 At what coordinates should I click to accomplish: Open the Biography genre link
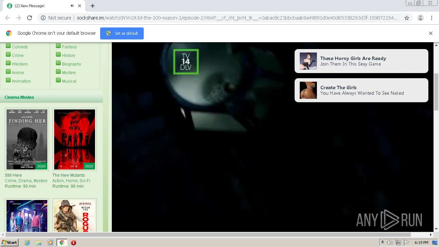pyautogui.click(x=71, y=64)
